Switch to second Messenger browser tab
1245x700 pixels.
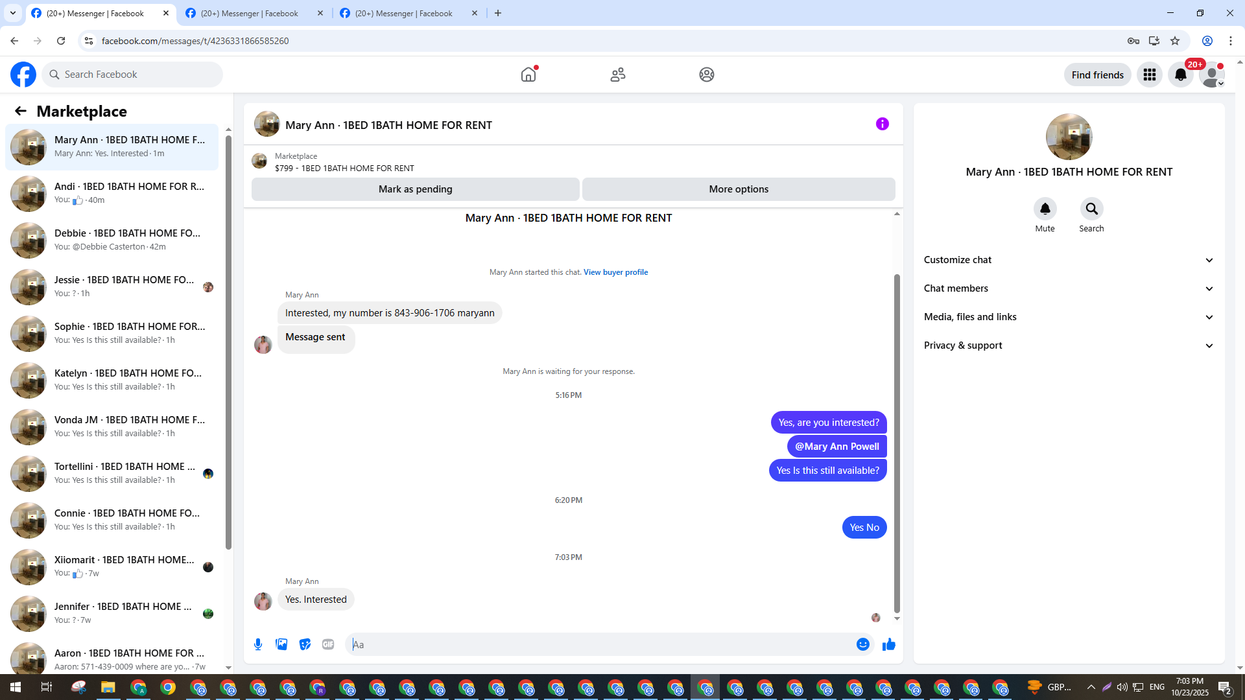pyautogui.click(x=250, y=13)
